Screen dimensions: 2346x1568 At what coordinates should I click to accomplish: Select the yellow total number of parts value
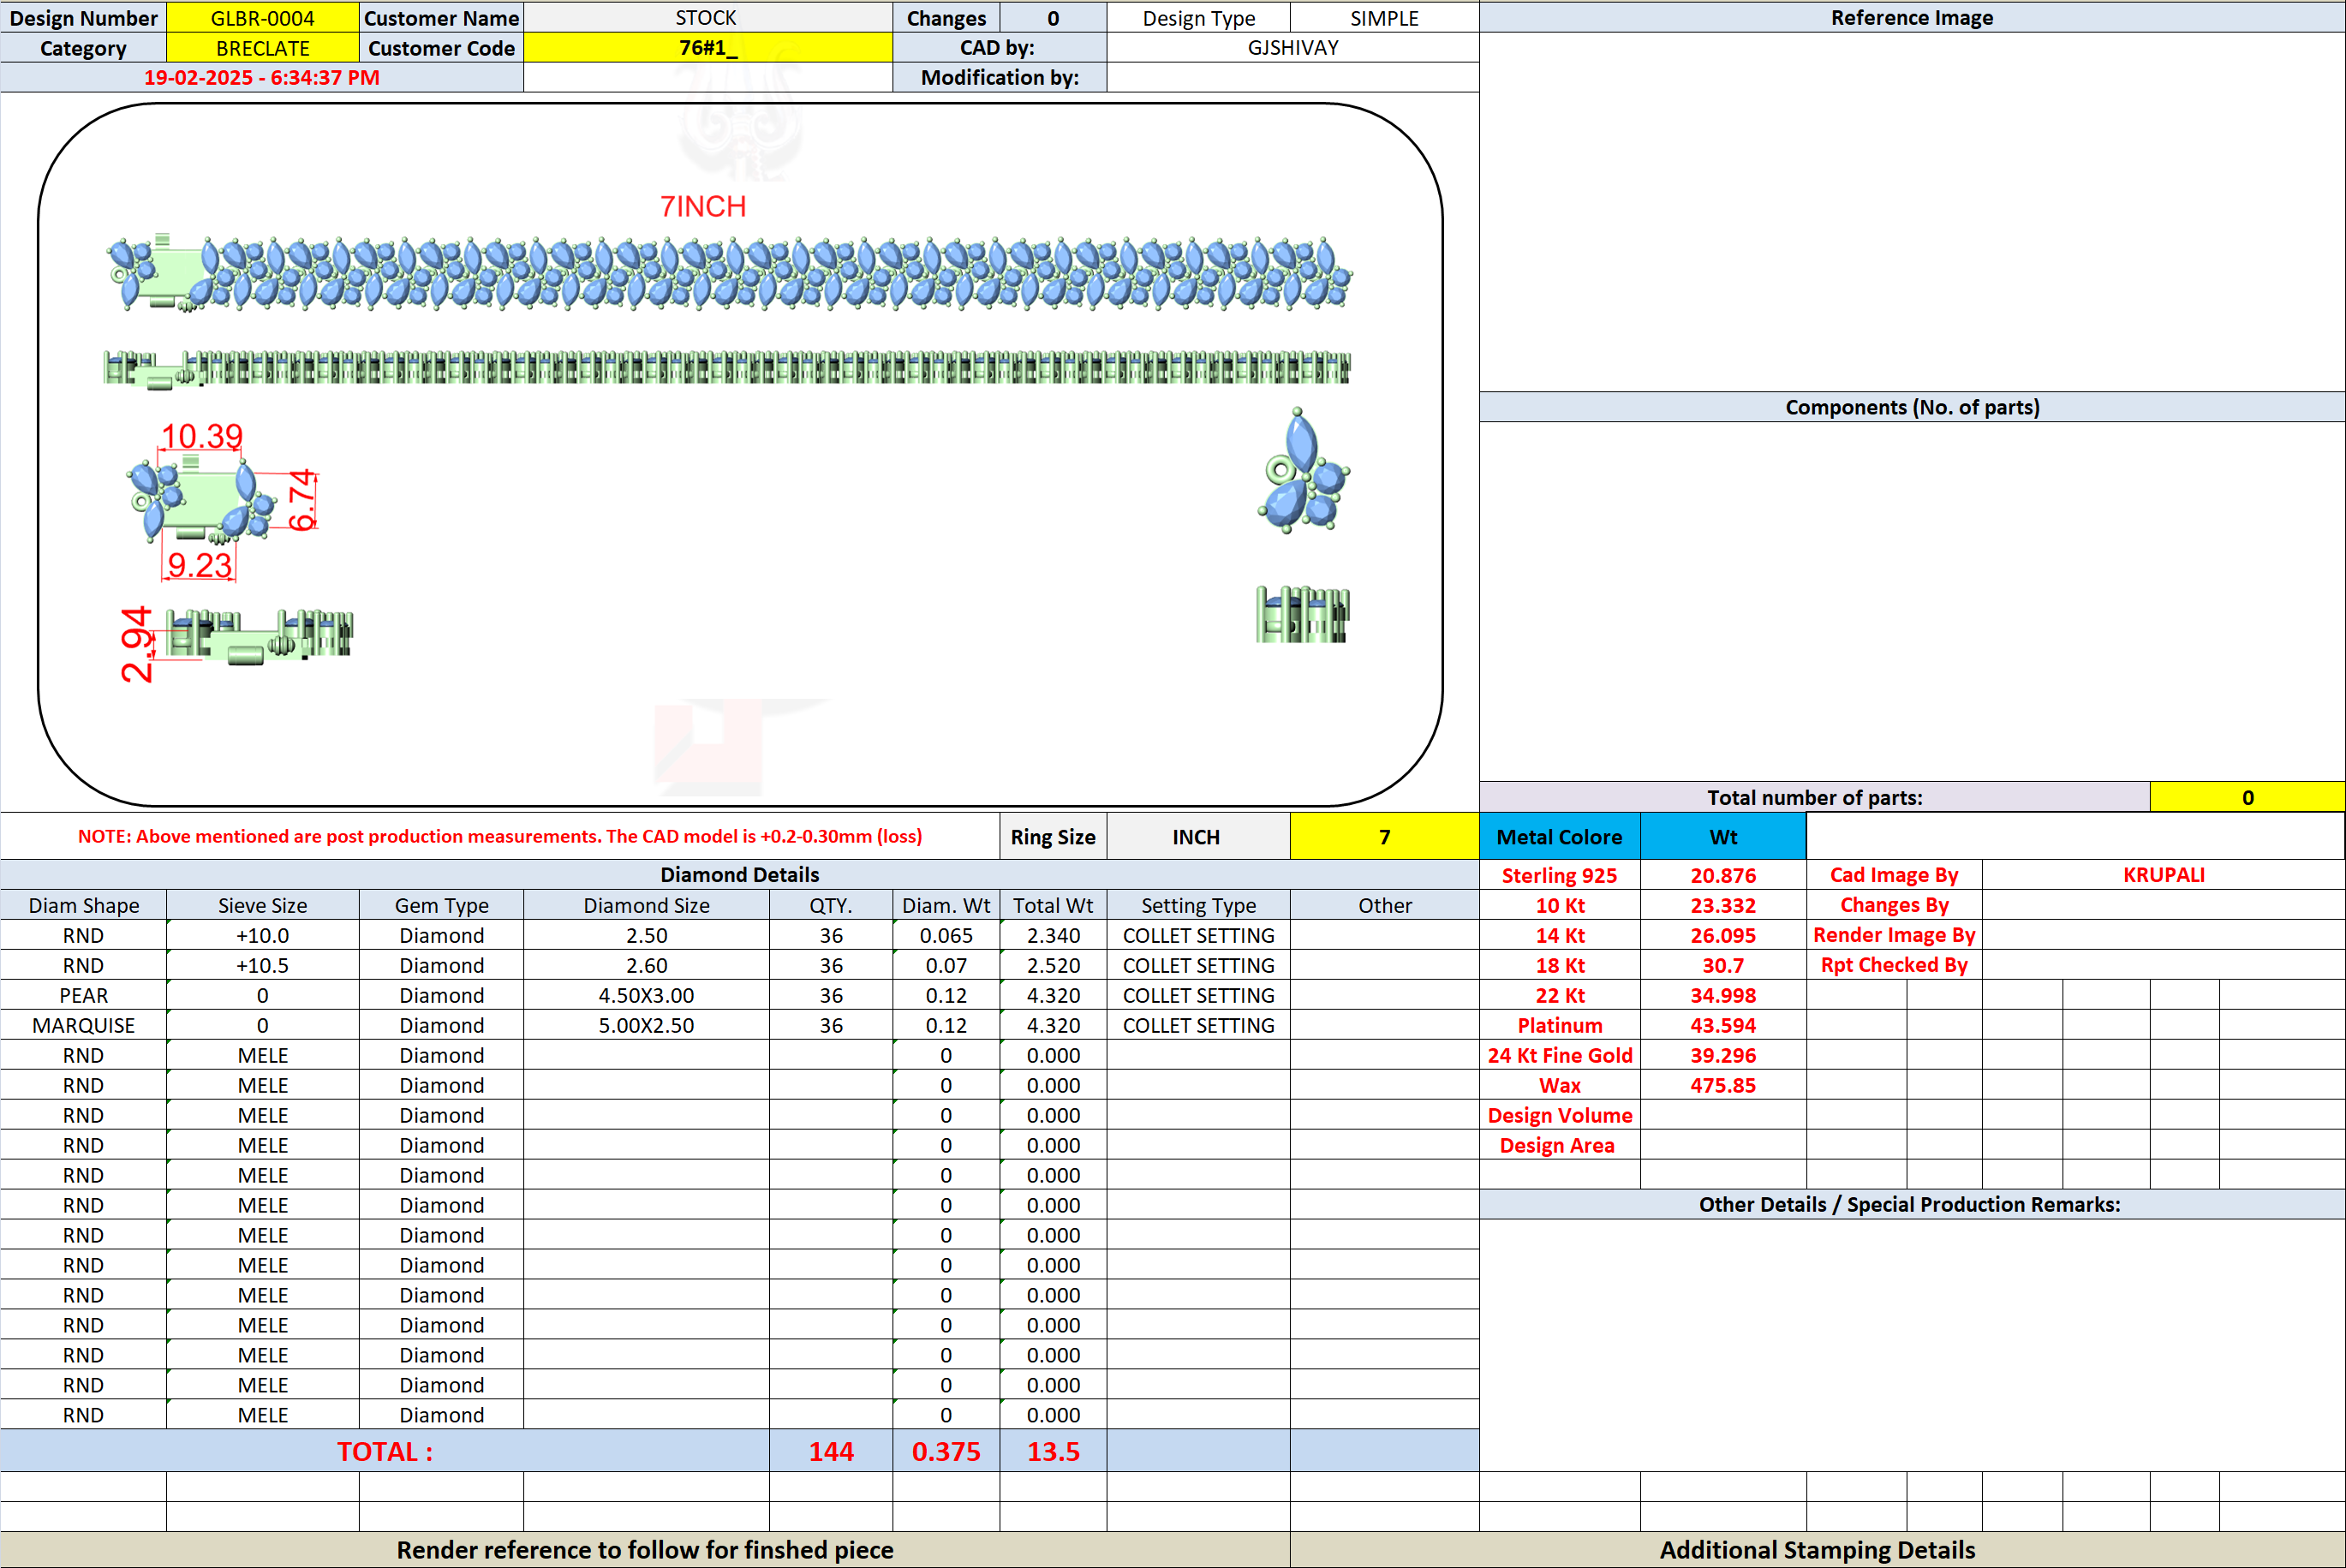2247,797
